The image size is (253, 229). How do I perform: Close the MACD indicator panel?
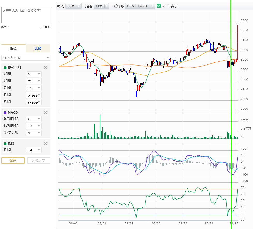[x=45, y=113]
